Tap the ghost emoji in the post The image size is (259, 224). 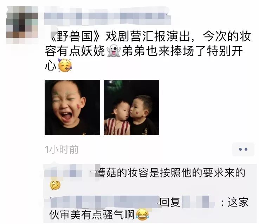point(114,51)
